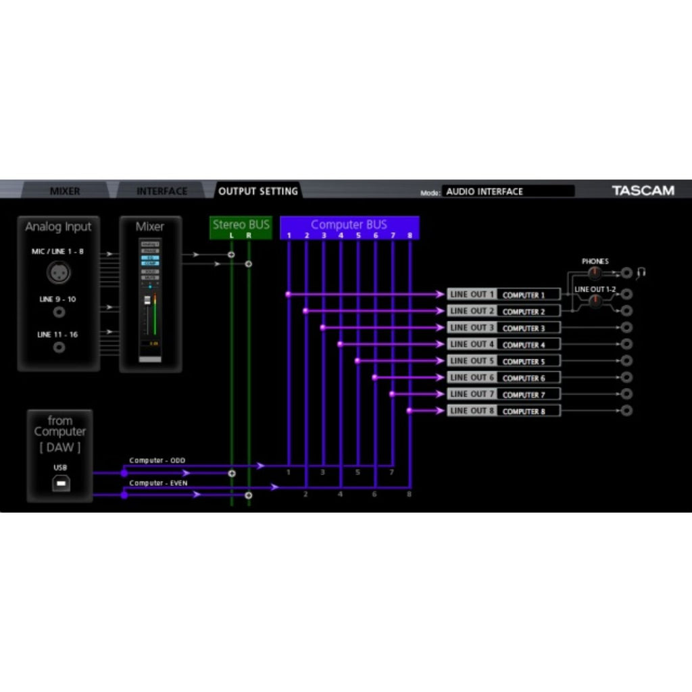Screen dimensions: 692x692
Task: Open the COMPUTER 4 source dropdown
Action: point(528,345)
